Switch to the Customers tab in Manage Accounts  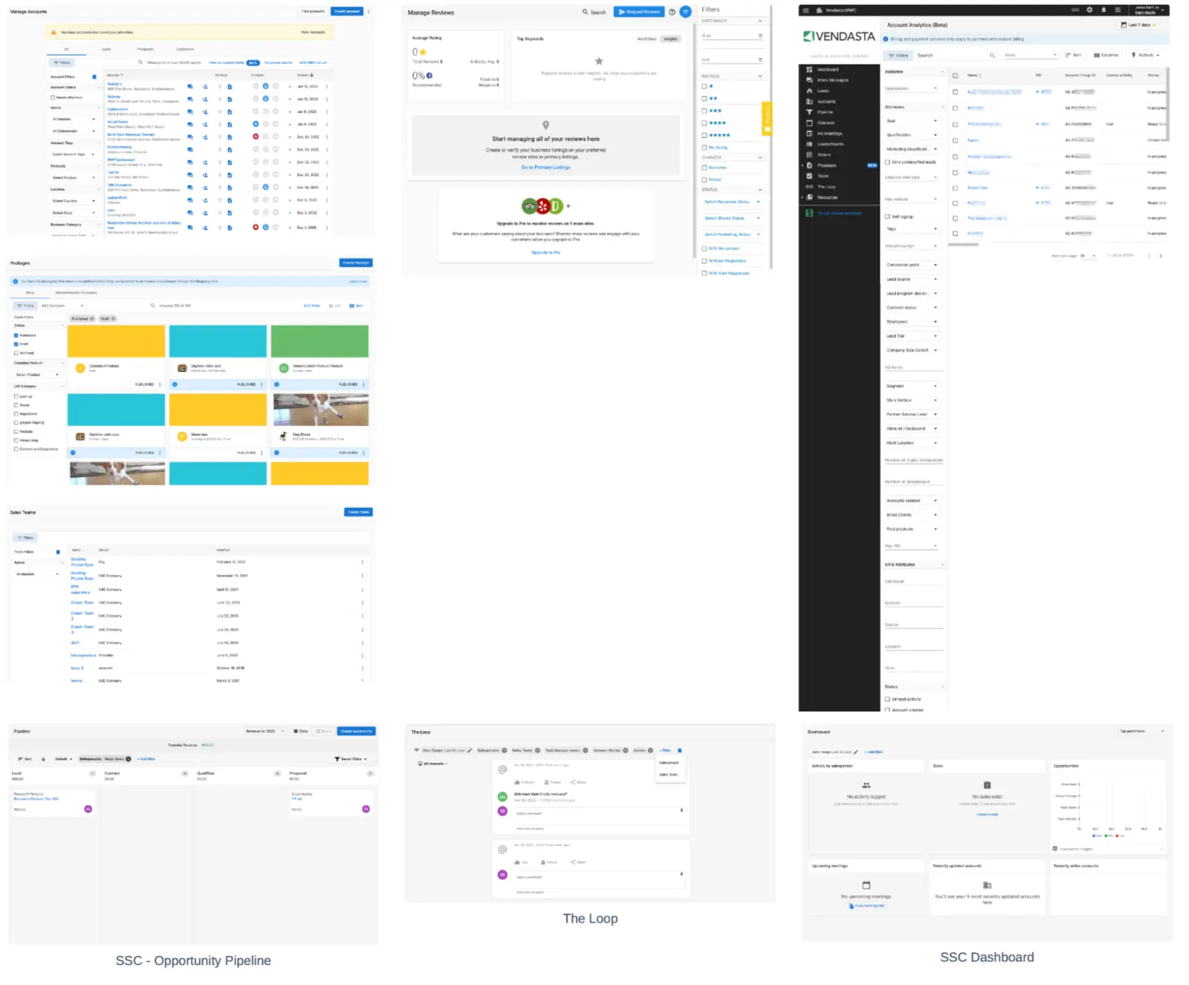click(185, 49)
